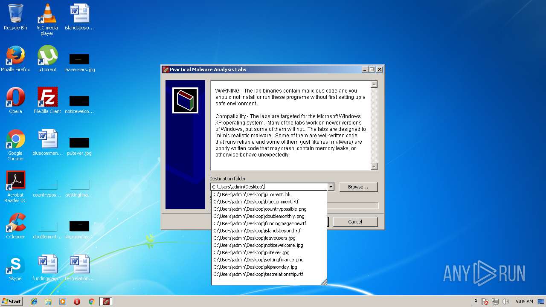Image resolution: width=546 pixels, height=307 pixels.
Task: Choose settingfinance.png path suggestion
Action: pos(269,260)
